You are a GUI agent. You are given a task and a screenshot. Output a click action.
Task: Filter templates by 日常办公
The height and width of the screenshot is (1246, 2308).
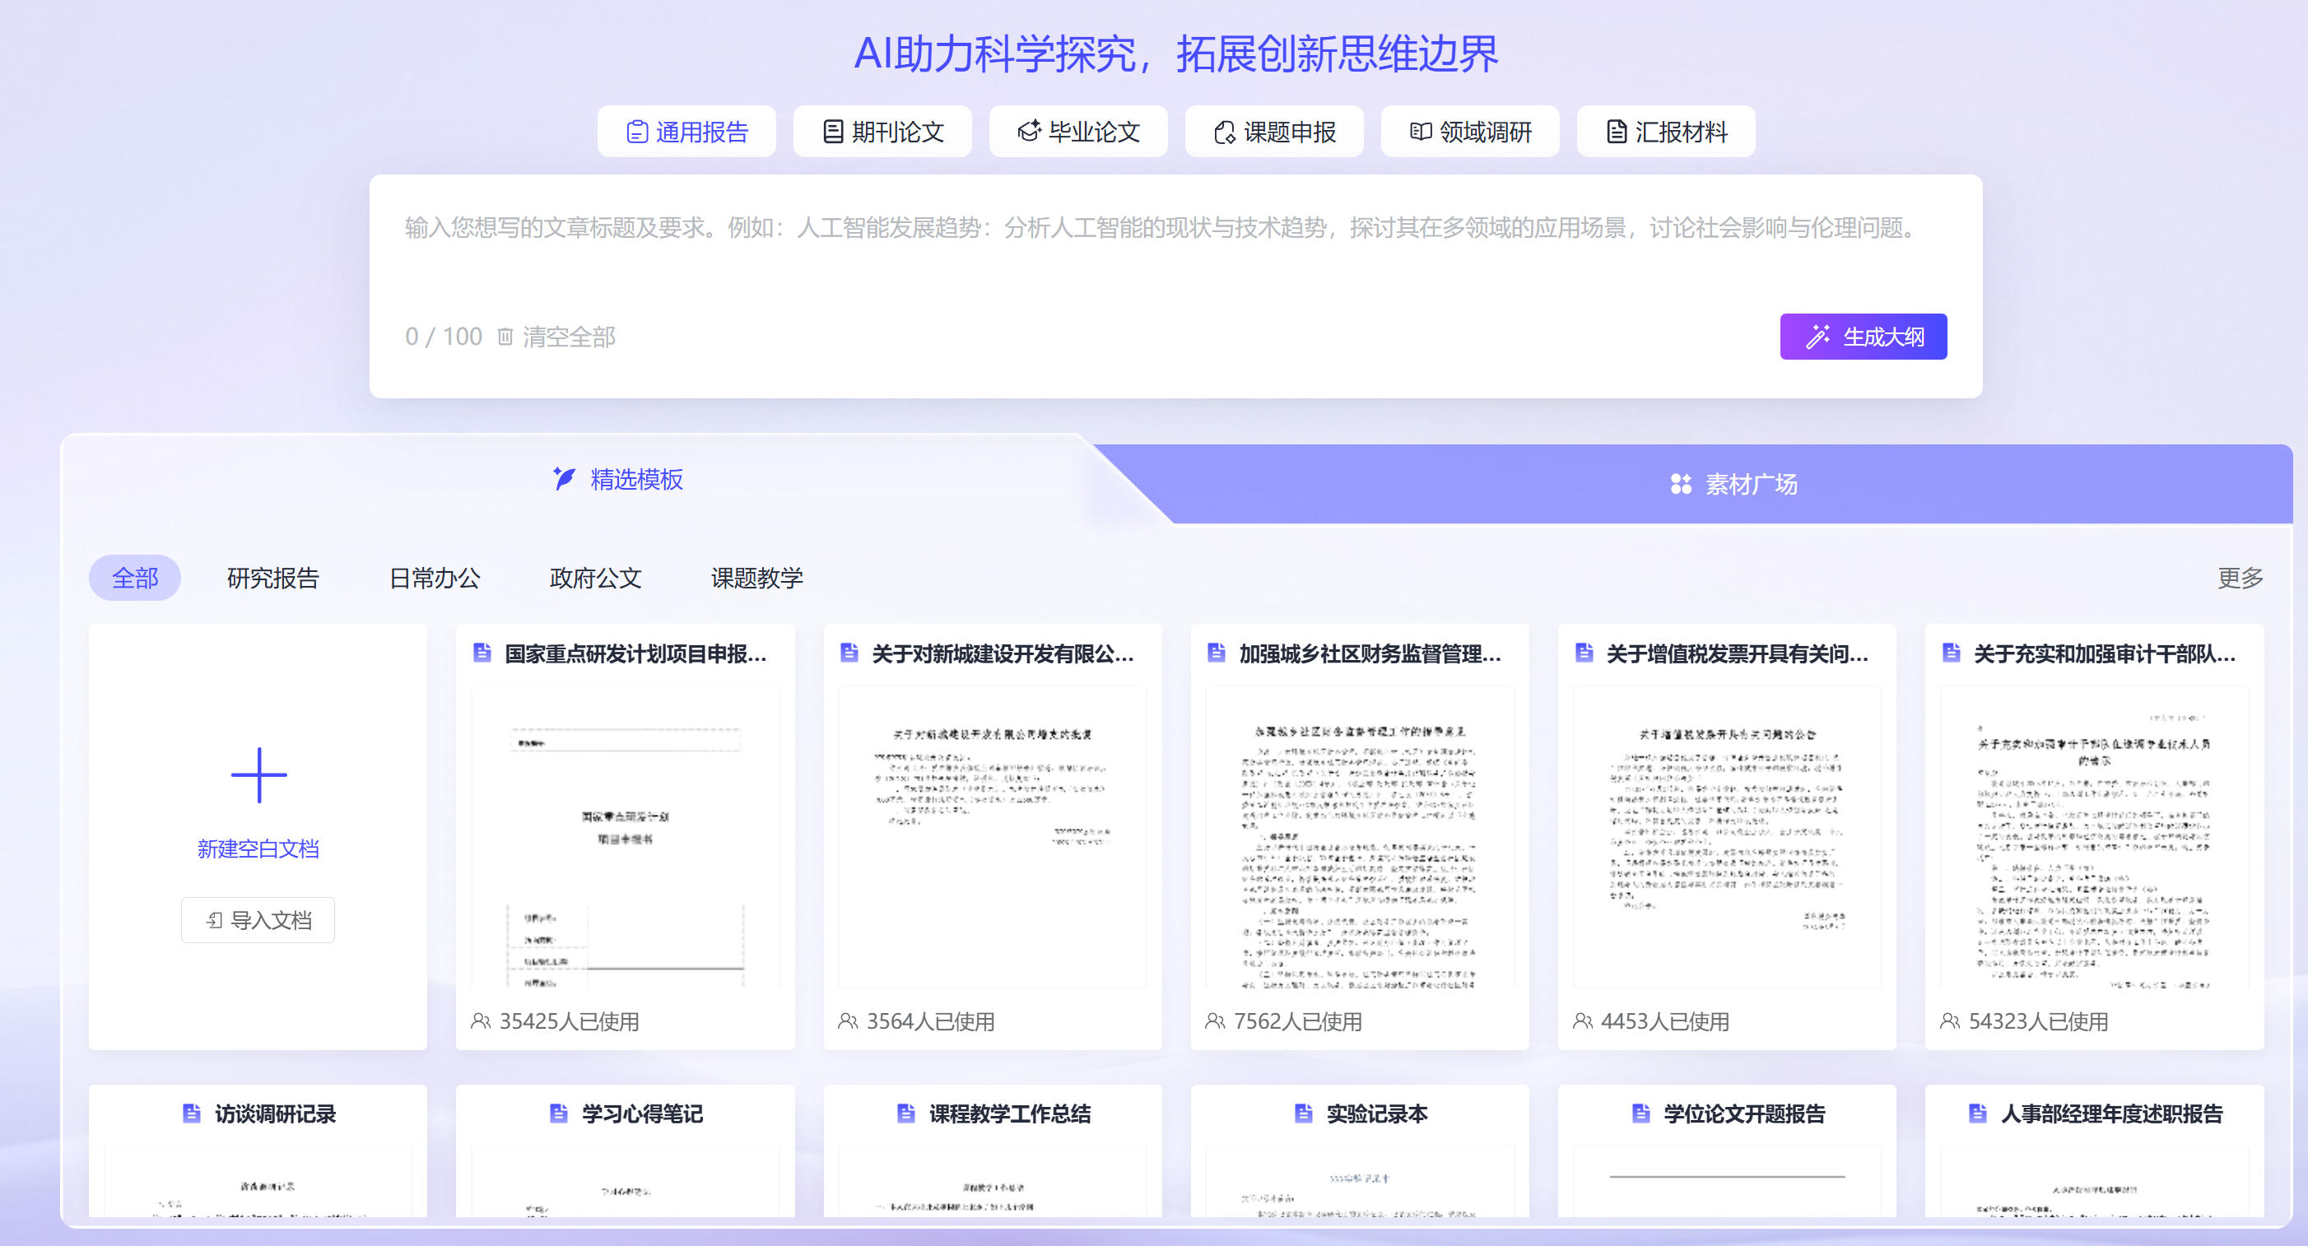click(435, 578)
